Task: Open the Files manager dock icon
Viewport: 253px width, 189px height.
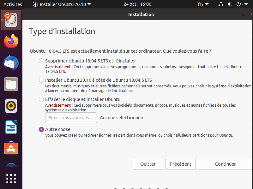Action: pyautogui.click(x=11, y=84)
